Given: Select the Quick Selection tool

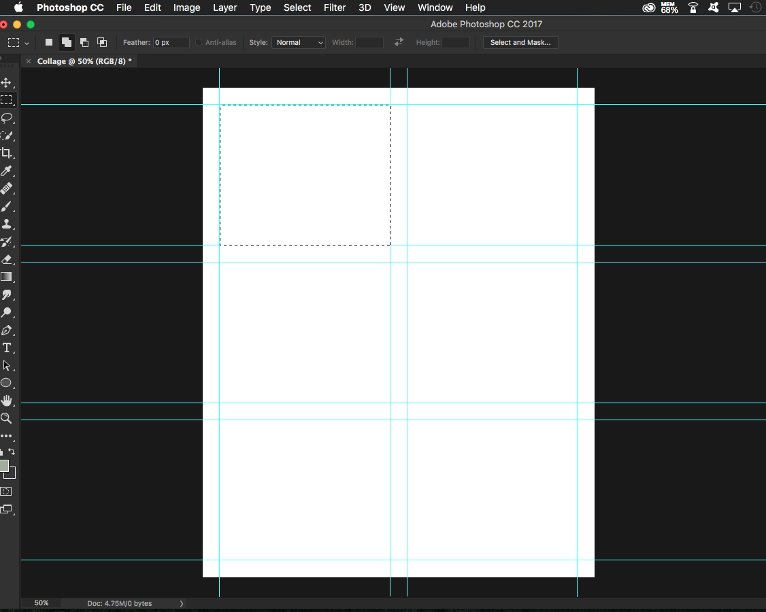Looking at the screenshot, I should 6,135.
